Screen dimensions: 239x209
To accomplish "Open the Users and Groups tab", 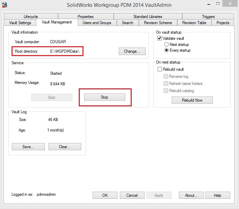I will (97, 23).
